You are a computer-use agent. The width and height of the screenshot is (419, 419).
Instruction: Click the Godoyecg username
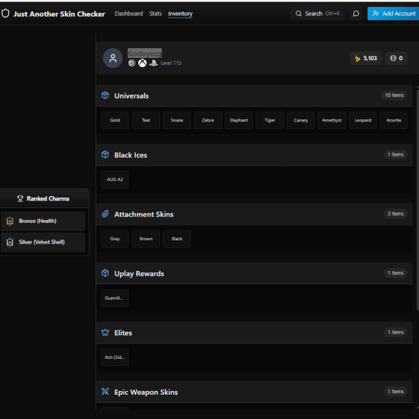point(145,54)
